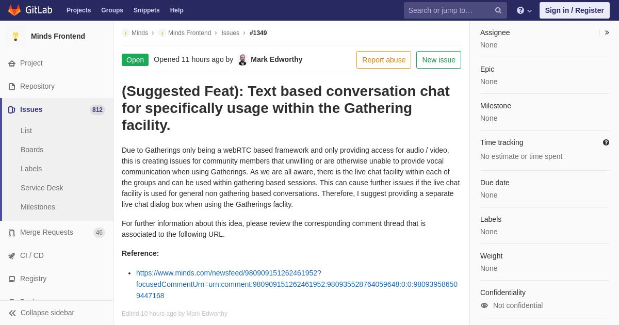This screenshot has height=325, width=619.
Task: Select Boards under Issues
Action: (32, 150)
